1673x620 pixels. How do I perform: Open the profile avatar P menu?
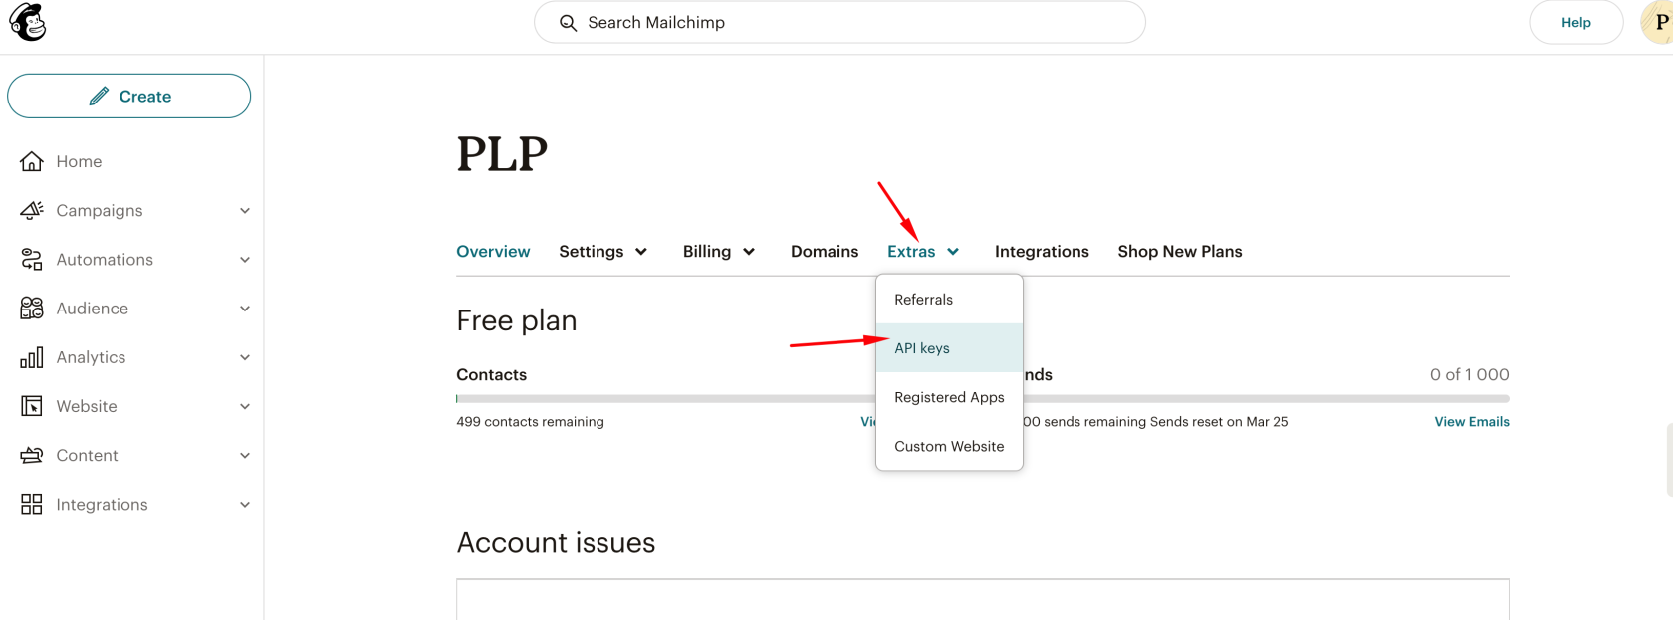point(1658,22)
